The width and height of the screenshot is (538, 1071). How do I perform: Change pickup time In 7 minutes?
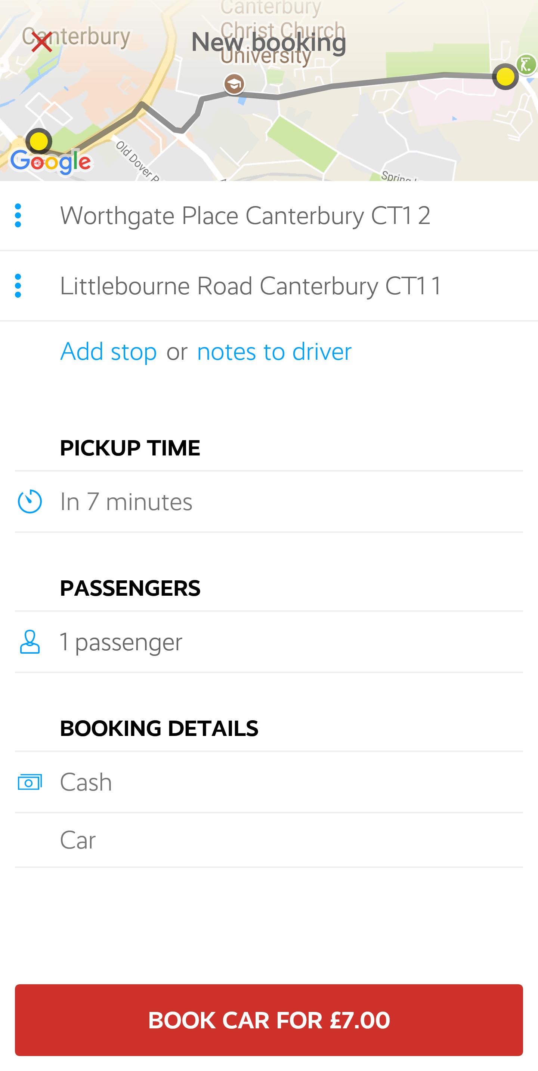269,501
